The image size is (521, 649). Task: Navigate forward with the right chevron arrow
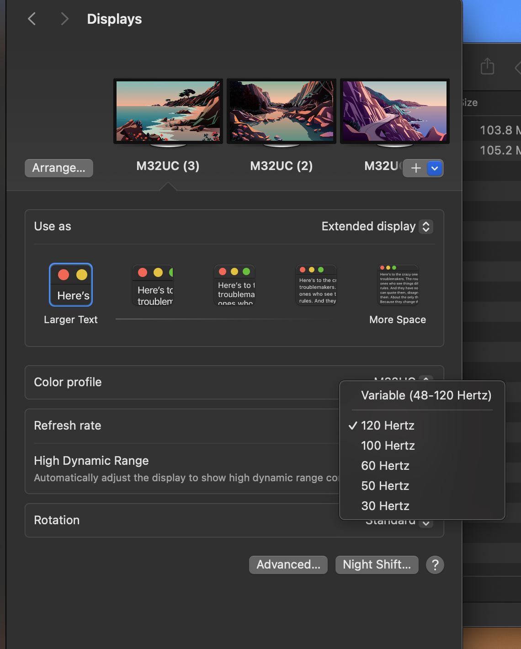pyautogui.click(x=64, y=19)
